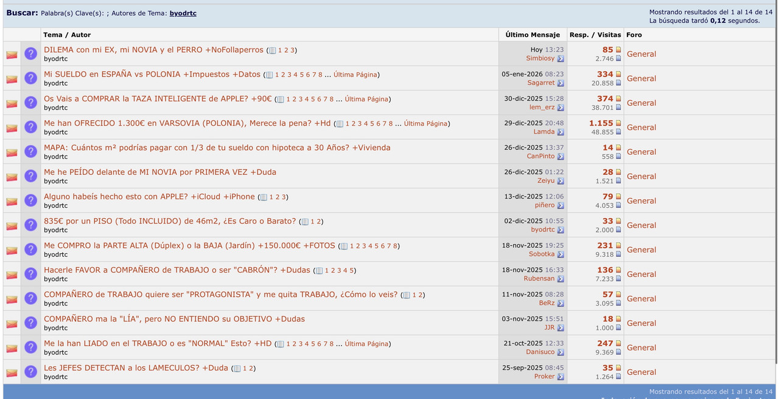This screenshot has width=779, height=399.
Task: Click the go-to-last-post arrow next to lem_erz
Action: point(561,107)
